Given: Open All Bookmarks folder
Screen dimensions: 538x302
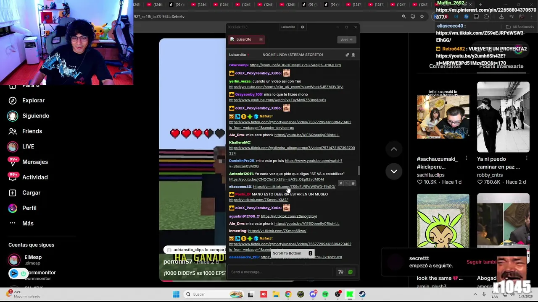Looking at the screenshot, I should pyautogui.click(x=520, y=27).
